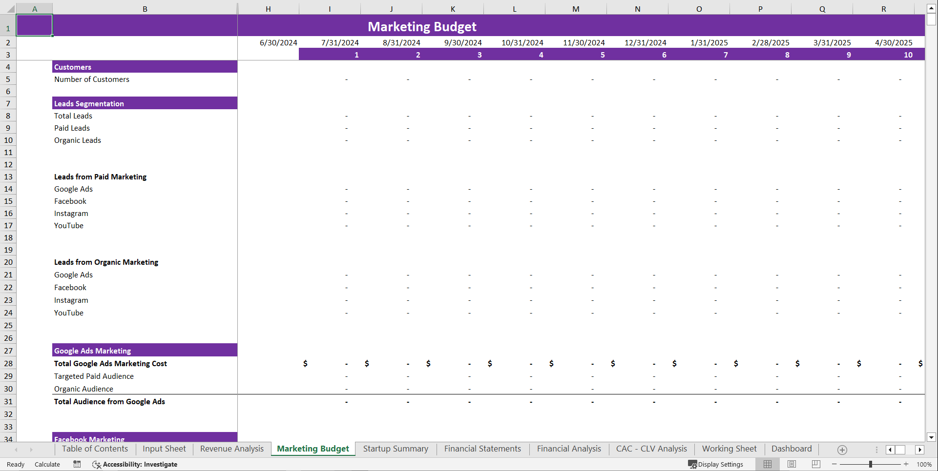Select the Marketing Budget sheet tab
This screenshot has height=471, width=938.
(x=313, y=449)
